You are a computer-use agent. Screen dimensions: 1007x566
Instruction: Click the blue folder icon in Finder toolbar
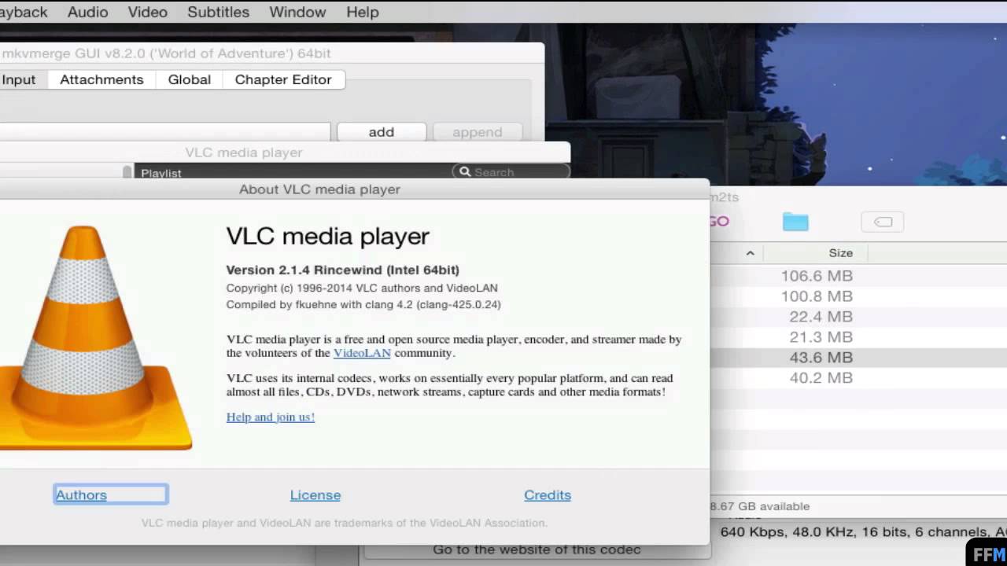(795, 222)
